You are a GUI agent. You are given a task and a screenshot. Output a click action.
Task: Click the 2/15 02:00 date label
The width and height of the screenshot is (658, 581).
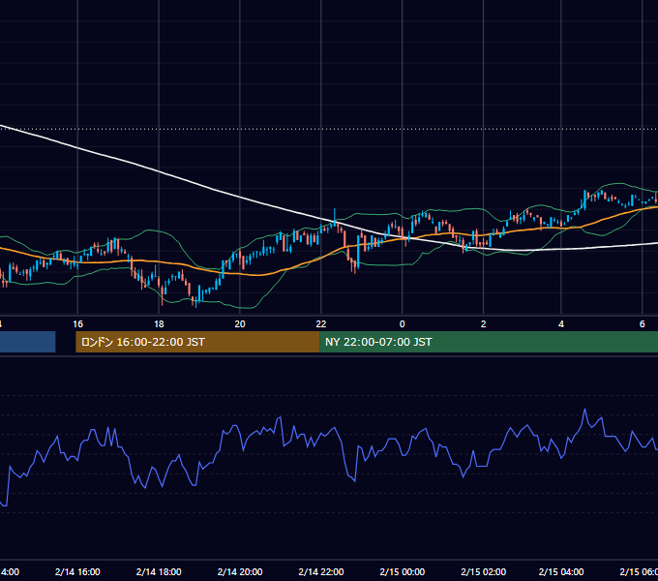pyautogui.click(x=484, y=572)
